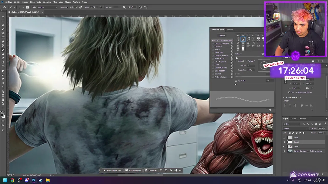Open the Ventana menu
The image size is (328, 184).
point(77,2)
